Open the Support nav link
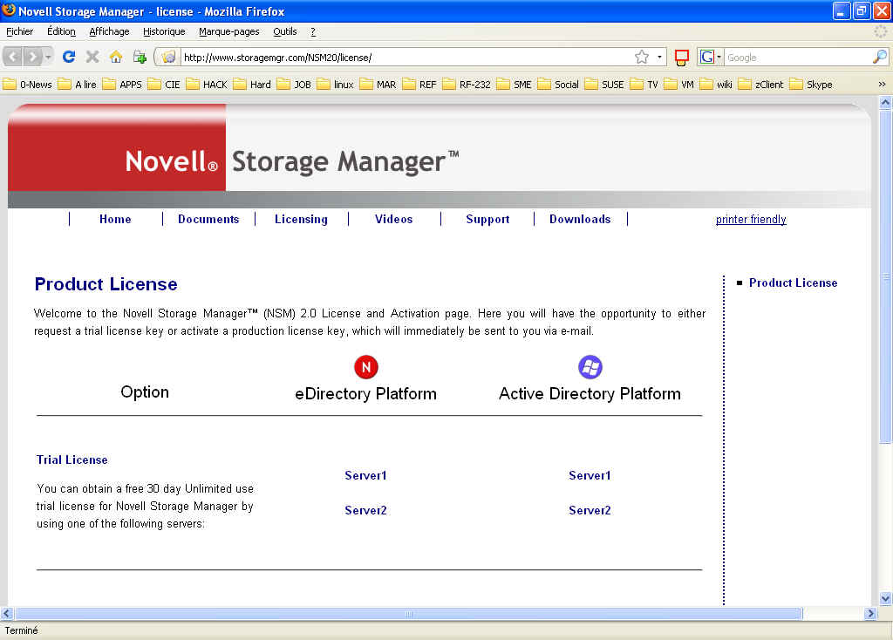The width and height of the screenshot is (893, 640). pos(487,219)
